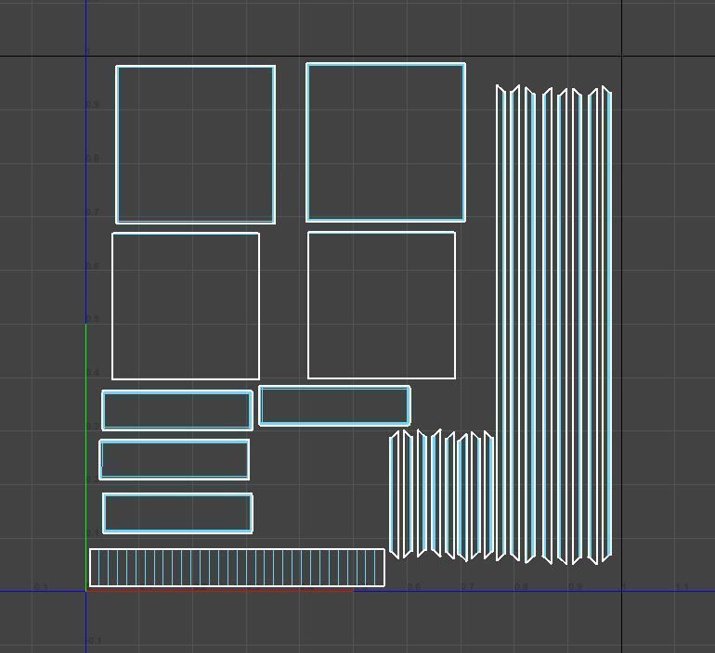Select the short cluster of pleated vertical UV strips

(x=441, y=494)
